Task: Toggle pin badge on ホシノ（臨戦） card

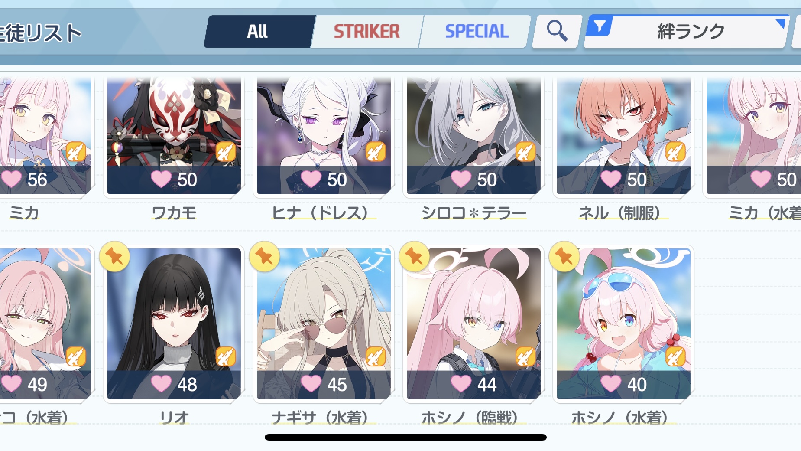Action: [x=414, y=257]
